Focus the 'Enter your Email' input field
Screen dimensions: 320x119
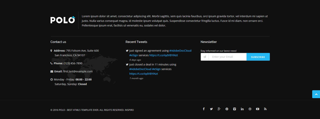[x=227, y=57]
